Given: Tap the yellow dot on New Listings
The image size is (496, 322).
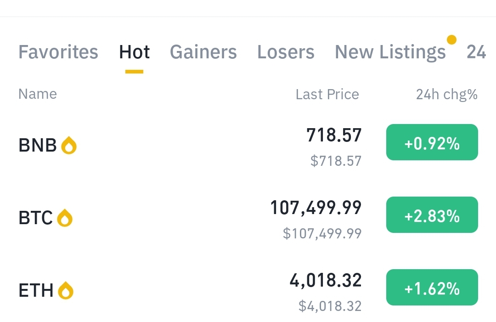Looking at the screenshot, I should pyautogui.click(x=451, y=40).
